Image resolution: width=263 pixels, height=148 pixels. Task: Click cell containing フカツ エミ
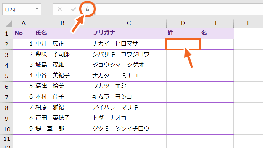click(x=129, y=87)
